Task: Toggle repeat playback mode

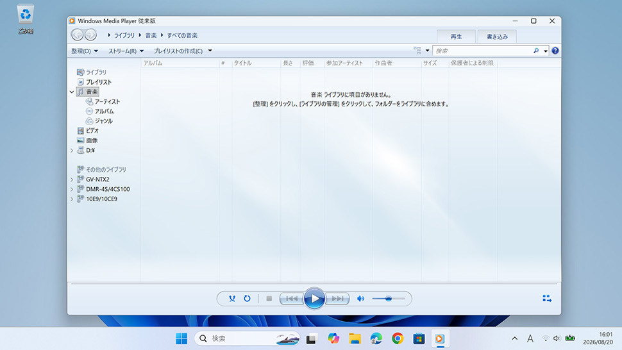Action: click(247, 299)
